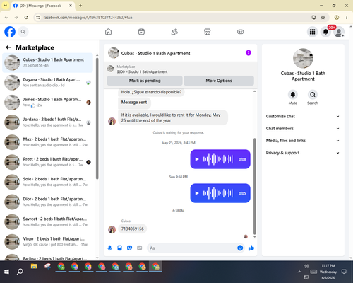This screenshot has width=353, height=283.
Task: Open Preet - 2 beds 1 bath conversation
Action: click(x=47, y=162)
